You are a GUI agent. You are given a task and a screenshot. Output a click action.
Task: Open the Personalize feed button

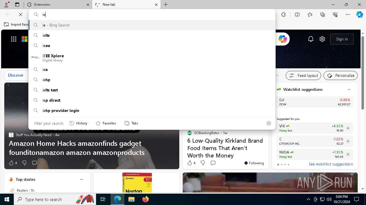[x=341, y=75]
